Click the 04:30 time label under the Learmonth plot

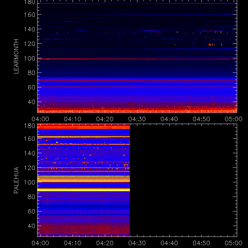pos(137,119)
